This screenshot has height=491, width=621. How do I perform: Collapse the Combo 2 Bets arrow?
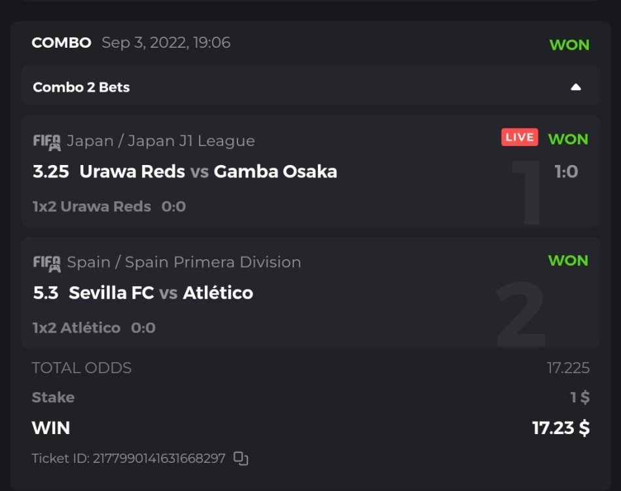pyautogui.click(x=575, y=87)
